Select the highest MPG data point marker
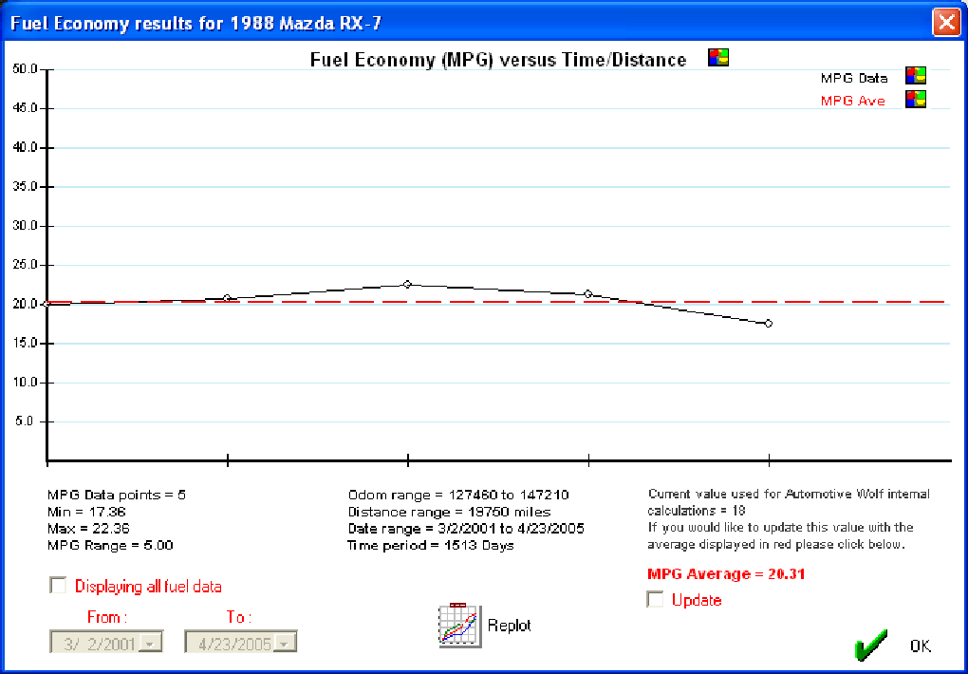 point(407,284)
